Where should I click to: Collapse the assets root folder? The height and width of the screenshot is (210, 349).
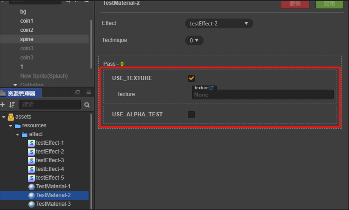pos(4,117)
